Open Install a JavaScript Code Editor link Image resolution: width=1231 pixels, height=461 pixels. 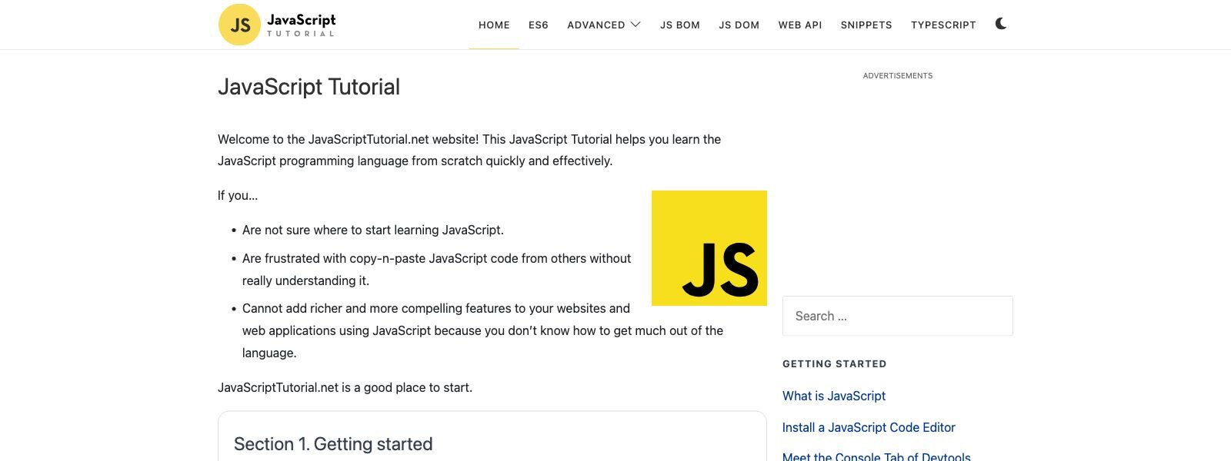pos(869,427)
